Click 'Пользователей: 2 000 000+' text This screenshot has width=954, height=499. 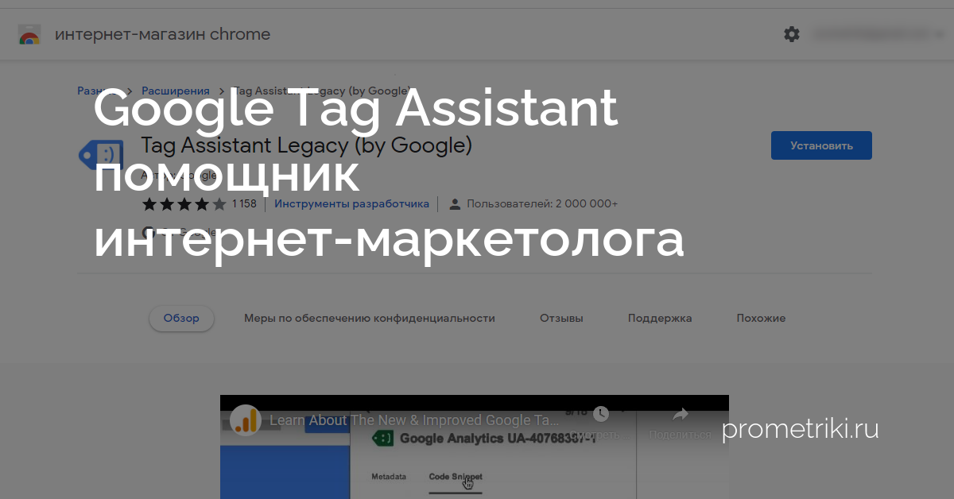pyautogui.click(x=542, y=204)
